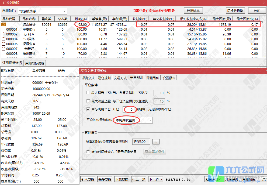The image size is (267, 185).
Task: Select the 平仓规则 tab
Action: coord(136,78)
